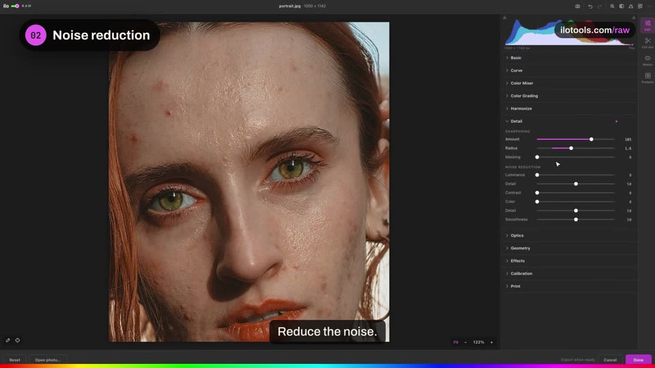The width and height of the screenshot is (655, 368).
Task: Click the histogram graph
Action: click(x=569, y=32)
